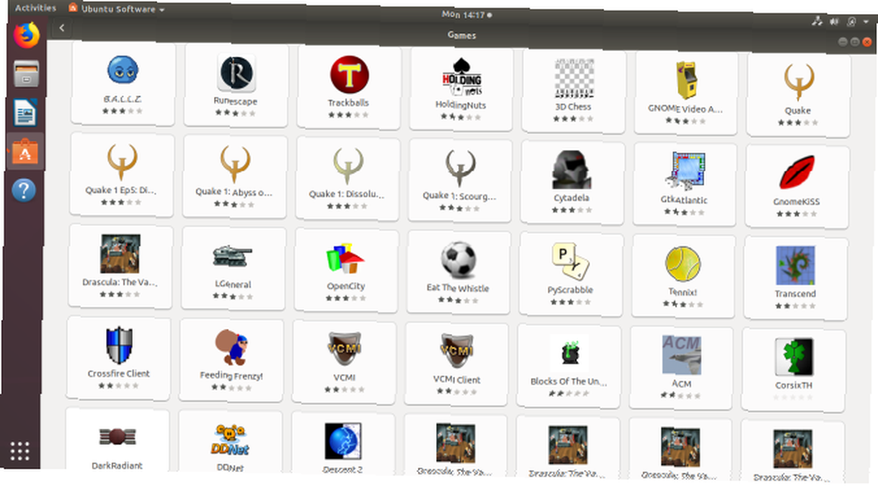
Task: Open the Cytadela game icon
Action: (572, 170)
